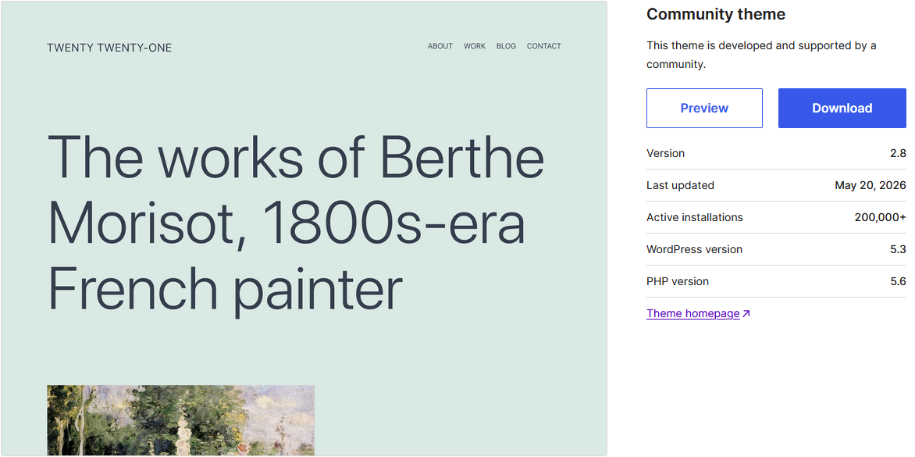Open the theme Preview button
915x457 pixels.
(704, 108)
